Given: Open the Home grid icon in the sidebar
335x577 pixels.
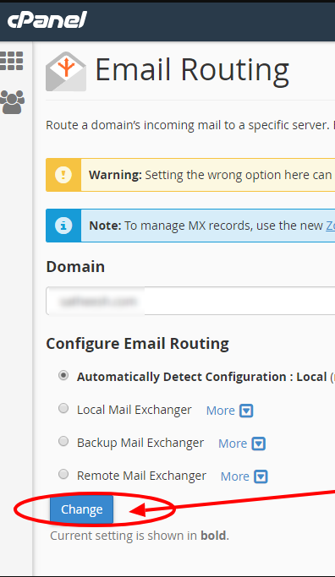Looking at the screenshot, I should point(12,61).
